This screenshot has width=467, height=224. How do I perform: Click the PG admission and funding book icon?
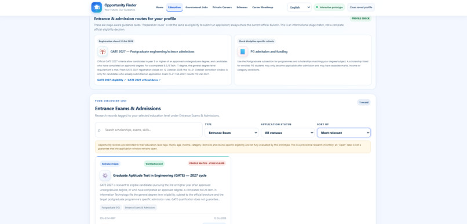point(242,51)
